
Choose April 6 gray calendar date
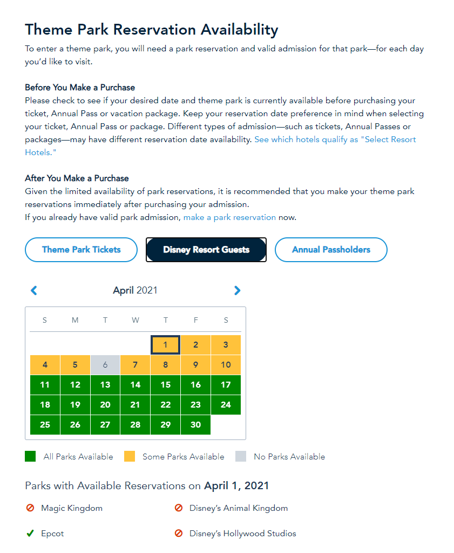click(x=105, y=365)
